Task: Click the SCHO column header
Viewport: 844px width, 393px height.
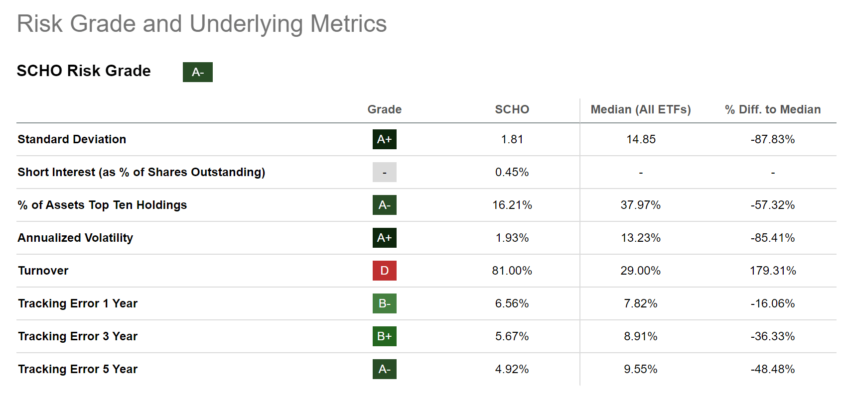Action: [512, 109]
